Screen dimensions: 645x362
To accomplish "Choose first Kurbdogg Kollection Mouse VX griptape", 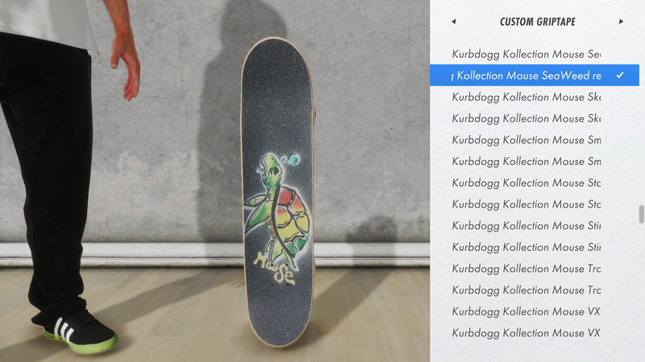I will [x=535, y=311].
